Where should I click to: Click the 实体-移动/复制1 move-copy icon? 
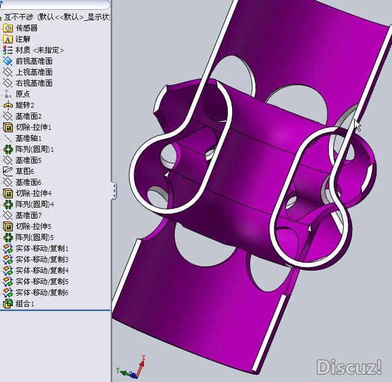click(8, 249)
